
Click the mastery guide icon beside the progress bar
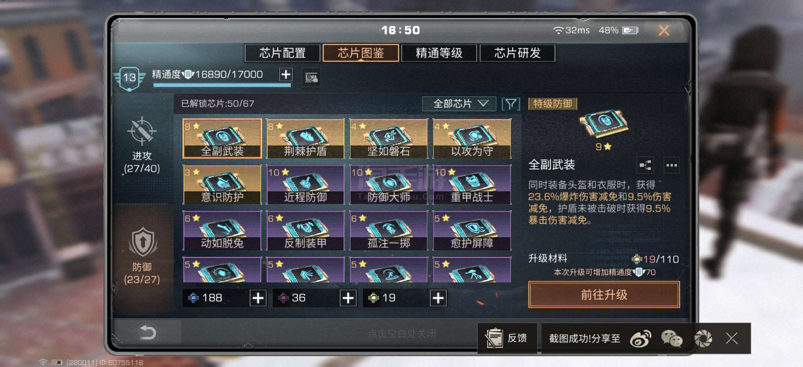click(x=311, y=78)
